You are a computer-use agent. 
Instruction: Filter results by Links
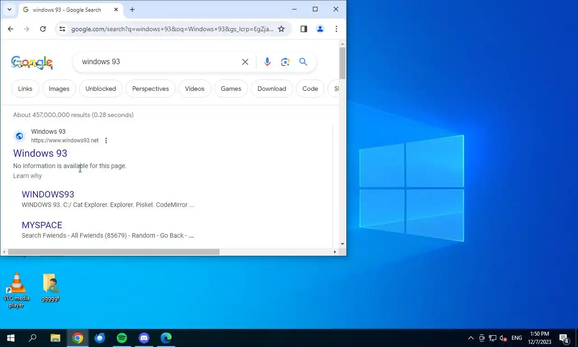pos(25,89)
